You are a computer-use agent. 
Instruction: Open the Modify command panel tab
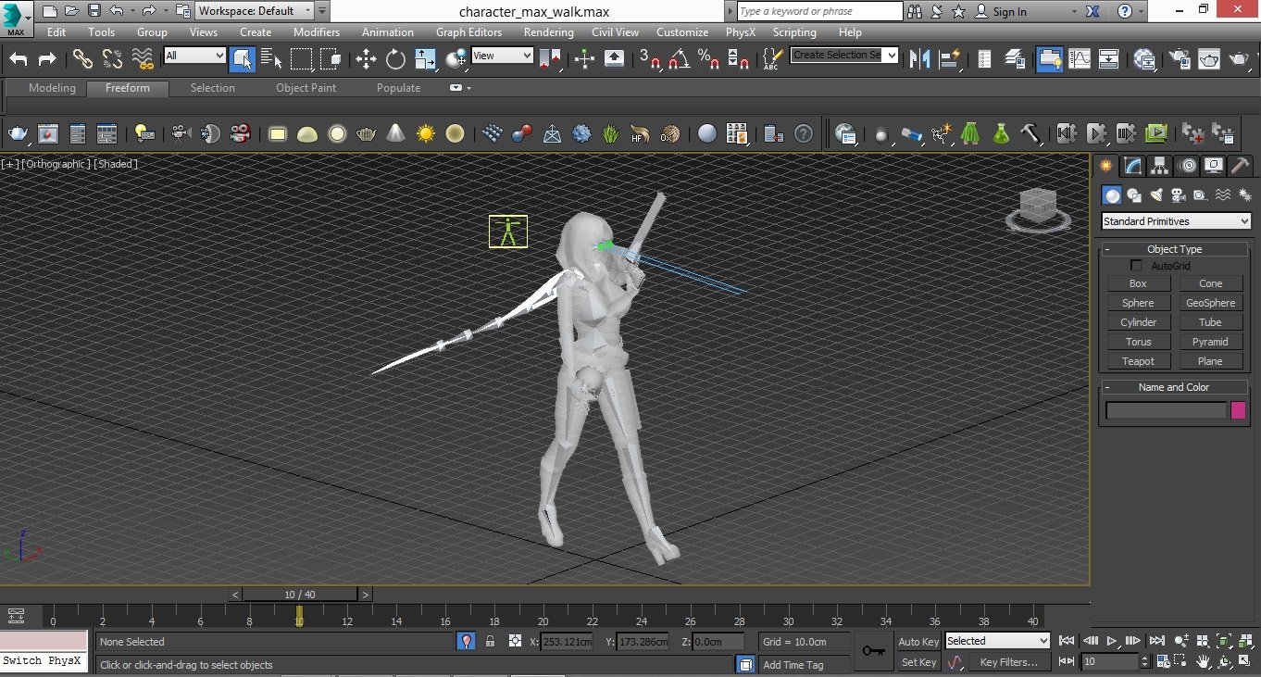(x=1132, y=167)
